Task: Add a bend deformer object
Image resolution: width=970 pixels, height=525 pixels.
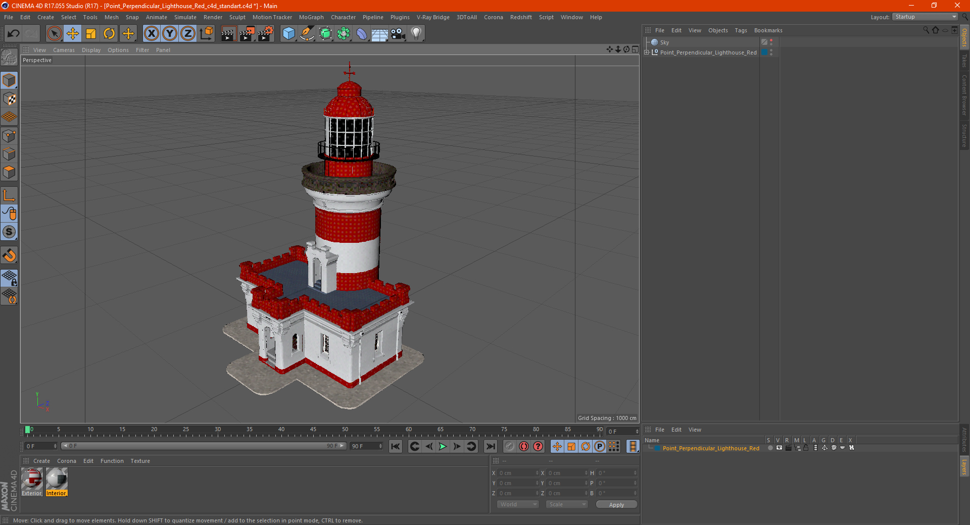Action: pyautogui.click(x=362, y=34)
